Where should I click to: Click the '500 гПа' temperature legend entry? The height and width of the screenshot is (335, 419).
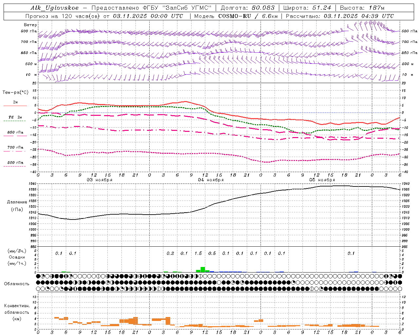[x=15, y=163]
